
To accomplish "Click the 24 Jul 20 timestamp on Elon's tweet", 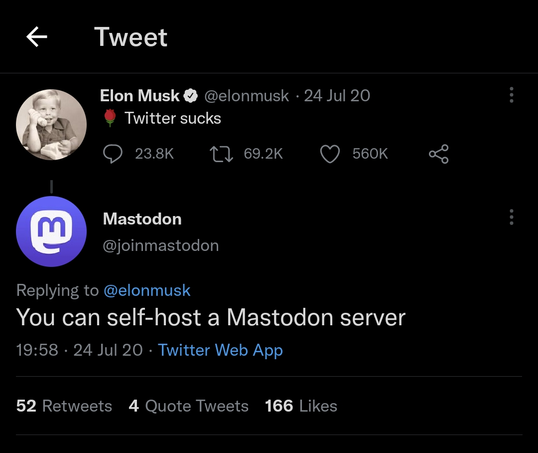I will coord(337,96).
